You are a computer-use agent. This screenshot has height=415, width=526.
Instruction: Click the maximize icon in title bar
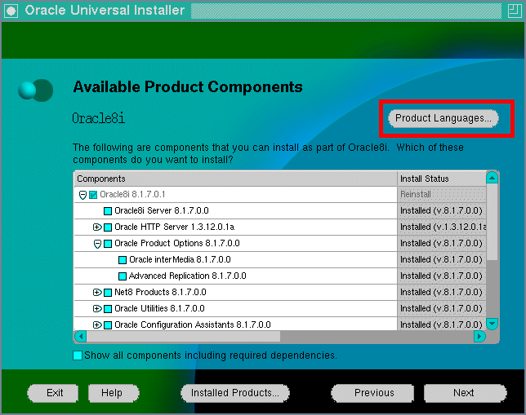pyautogui.click(x=515, y=11)
